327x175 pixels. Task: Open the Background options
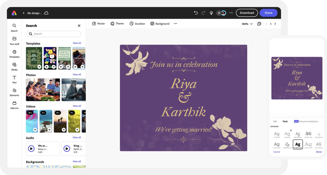tap(160, 24)
